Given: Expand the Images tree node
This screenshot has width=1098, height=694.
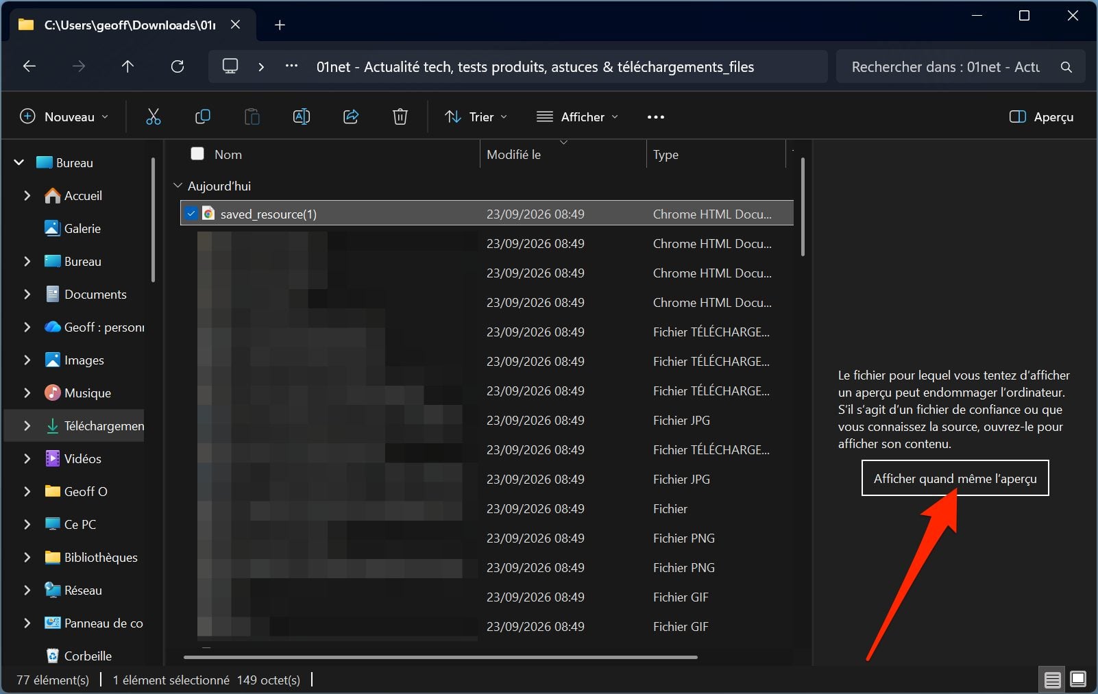Looking at the screenshot, I should [27, 360].
